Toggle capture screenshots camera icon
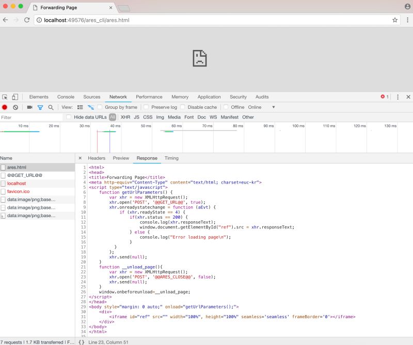The width and height of the screenshot is (413, 345). (x=30, y=107)
